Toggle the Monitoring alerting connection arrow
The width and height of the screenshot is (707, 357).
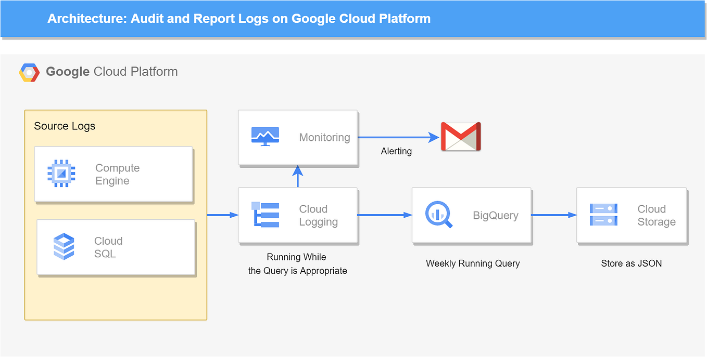point(397,137)
